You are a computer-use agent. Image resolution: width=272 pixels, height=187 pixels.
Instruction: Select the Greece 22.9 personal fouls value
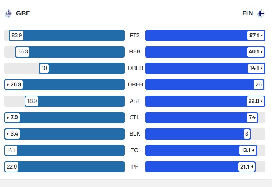[x=12, y=167]
